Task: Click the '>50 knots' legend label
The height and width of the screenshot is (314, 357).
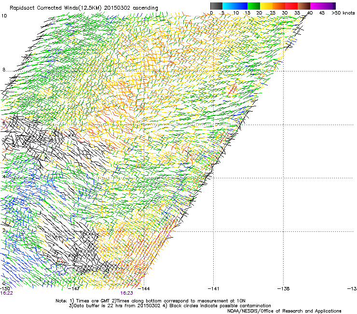Action: tap(343, 13)
